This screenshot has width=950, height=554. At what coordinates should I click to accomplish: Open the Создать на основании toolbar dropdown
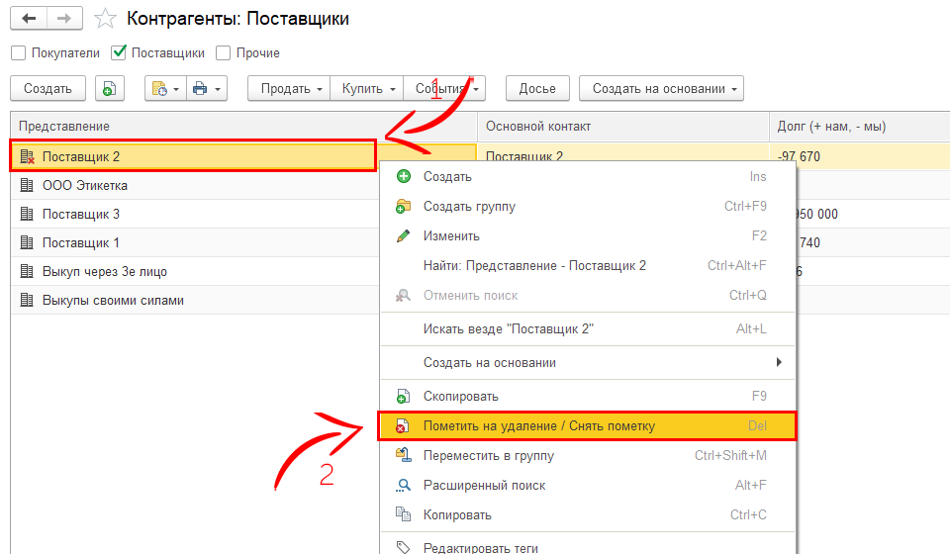[661, 89]
